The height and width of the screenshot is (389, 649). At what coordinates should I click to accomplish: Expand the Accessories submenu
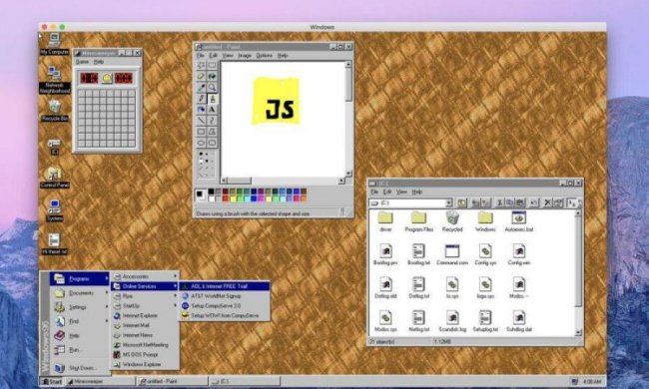point(145,276)
